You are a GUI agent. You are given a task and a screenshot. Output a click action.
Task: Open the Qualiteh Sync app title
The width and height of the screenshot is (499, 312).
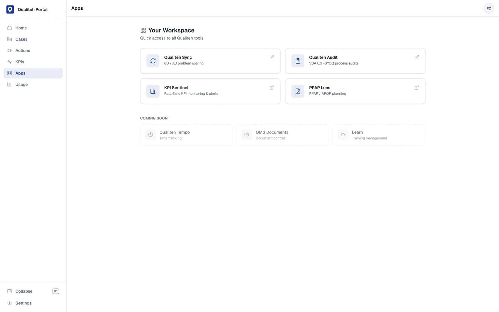pos(178,57)
